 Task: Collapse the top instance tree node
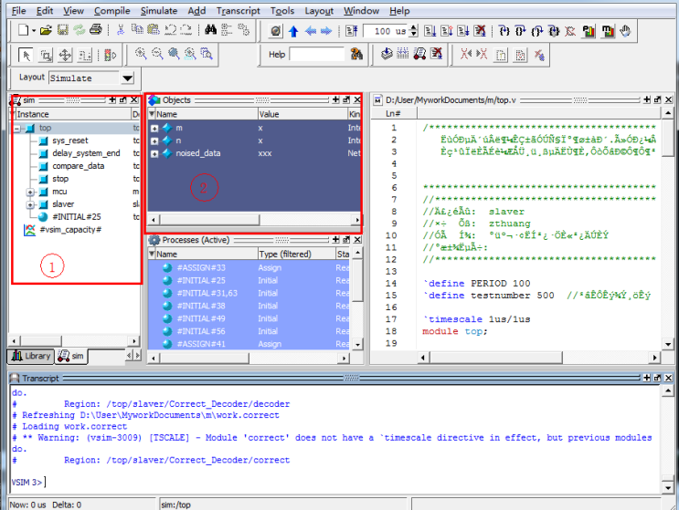pos(17,129)
